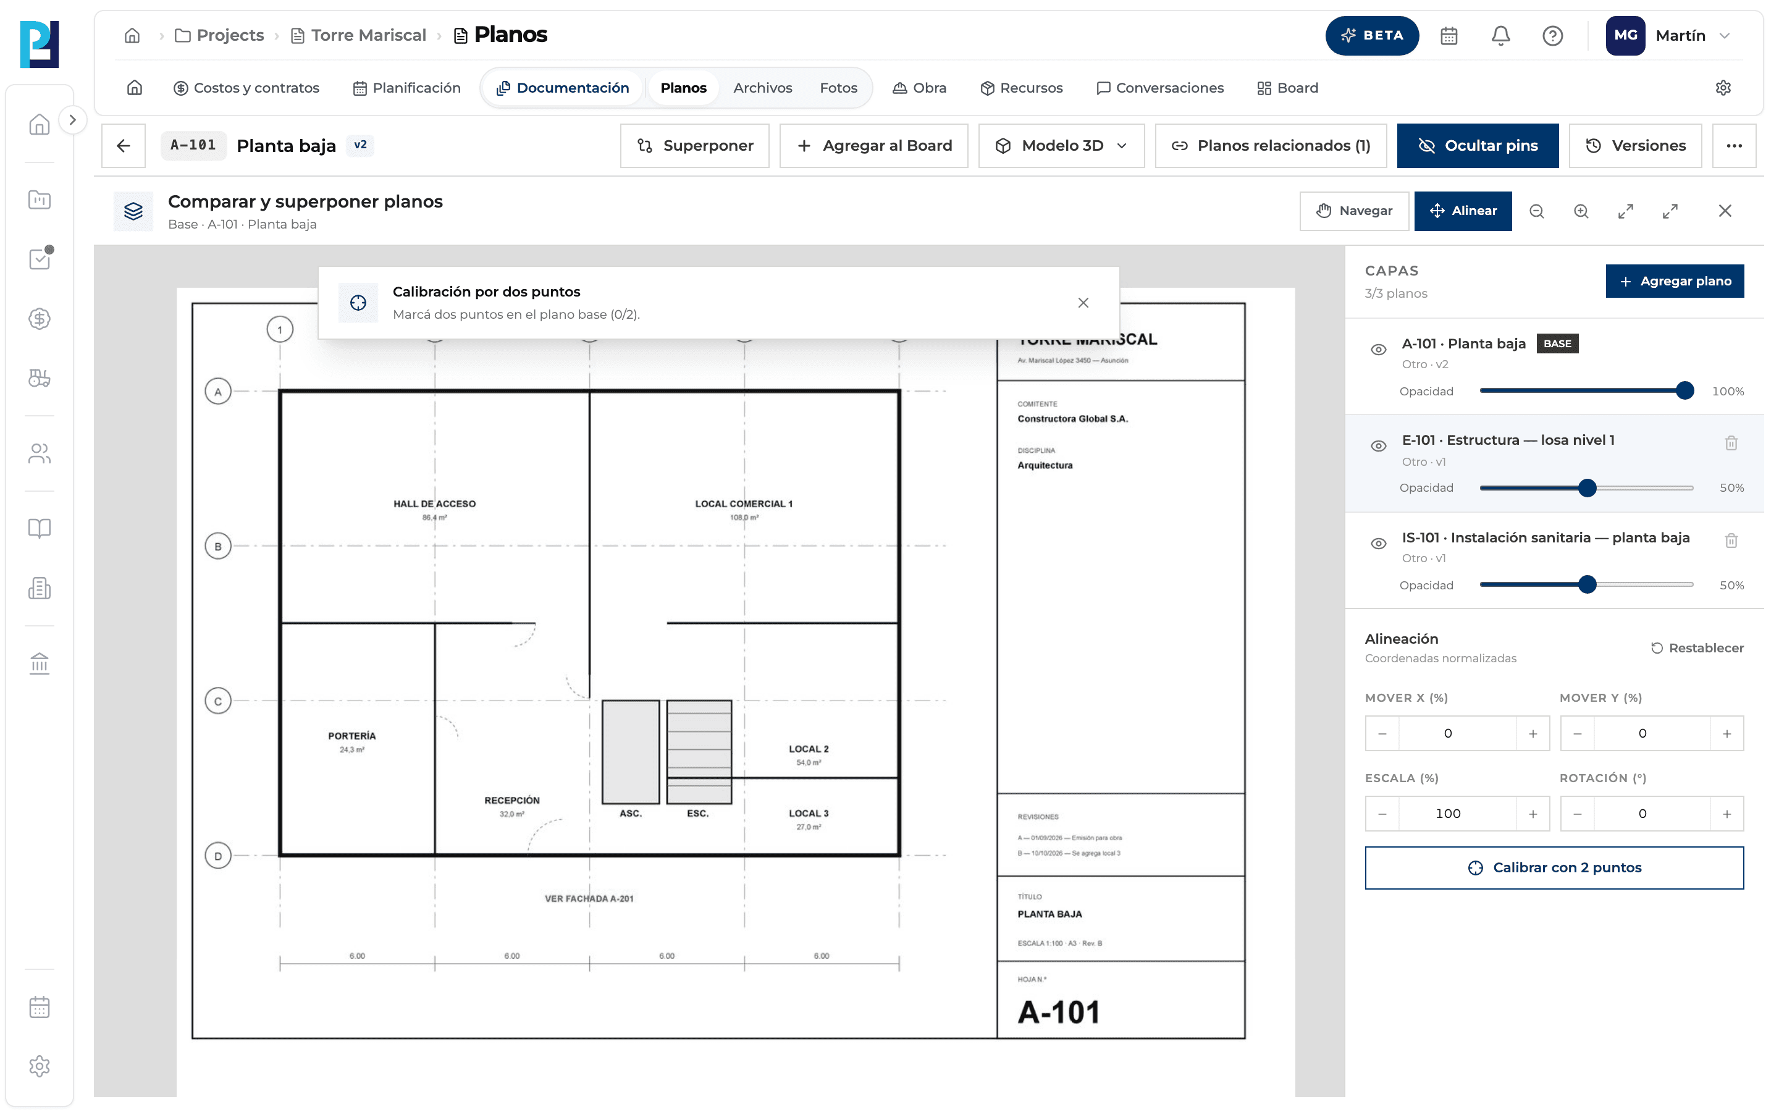1779x1112 pixels.
Task: Decrease Escala value with minus
Action: click(x=1382, y=814)
